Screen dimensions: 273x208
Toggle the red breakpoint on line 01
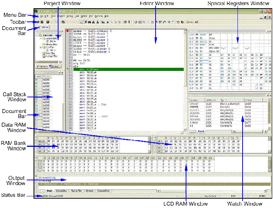(x=67, y=31)
